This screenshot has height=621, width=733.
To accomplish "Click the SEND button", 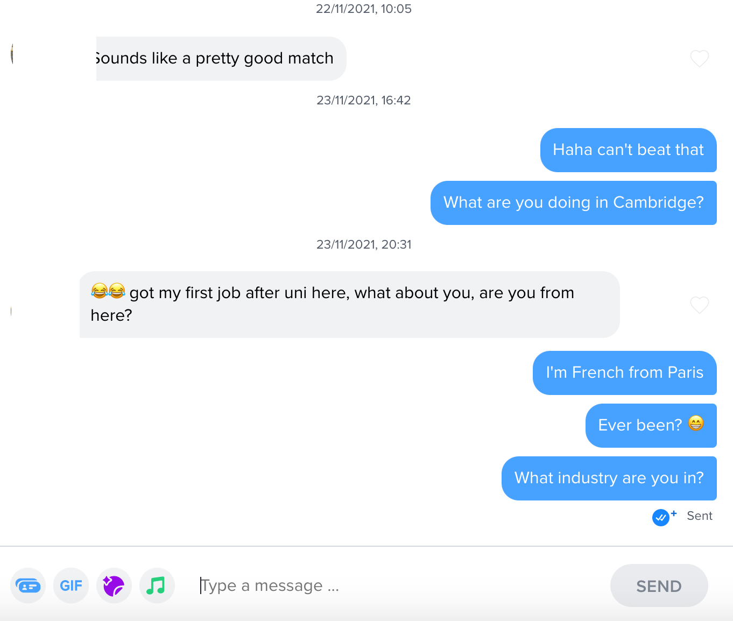I will pyautogui.click(x=659, y=585).
